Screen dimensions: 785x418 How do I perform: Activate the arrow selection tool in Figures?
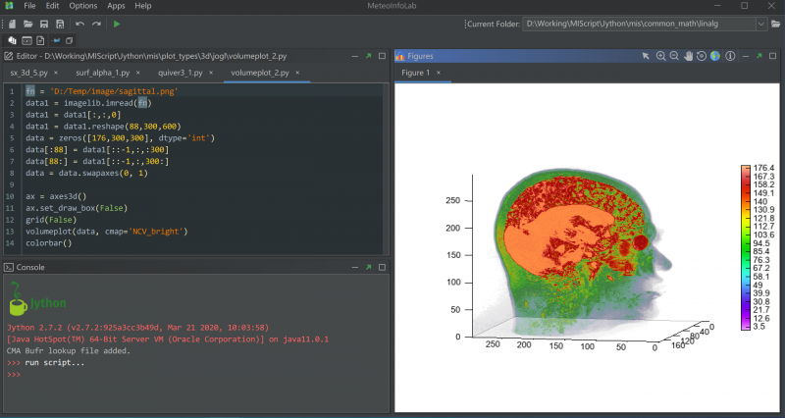coord(646,57)
